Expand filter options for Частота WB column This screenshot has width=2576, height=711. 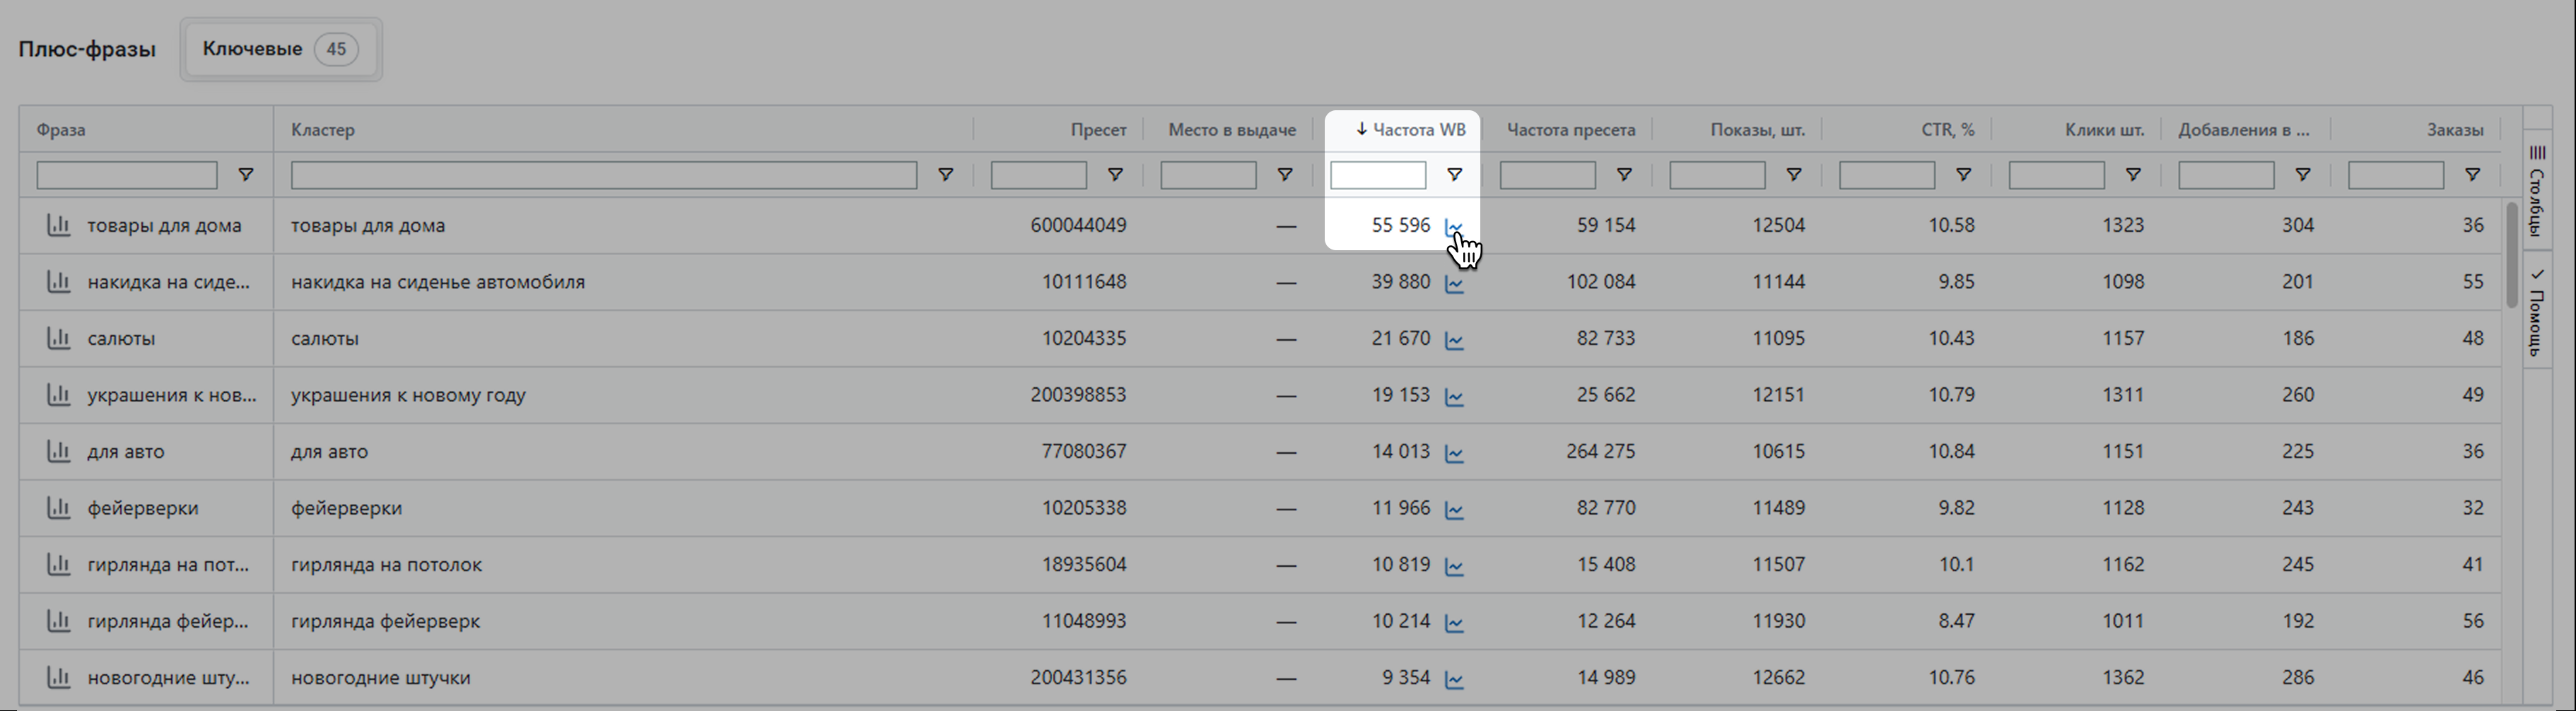(x=1454, y=175)
